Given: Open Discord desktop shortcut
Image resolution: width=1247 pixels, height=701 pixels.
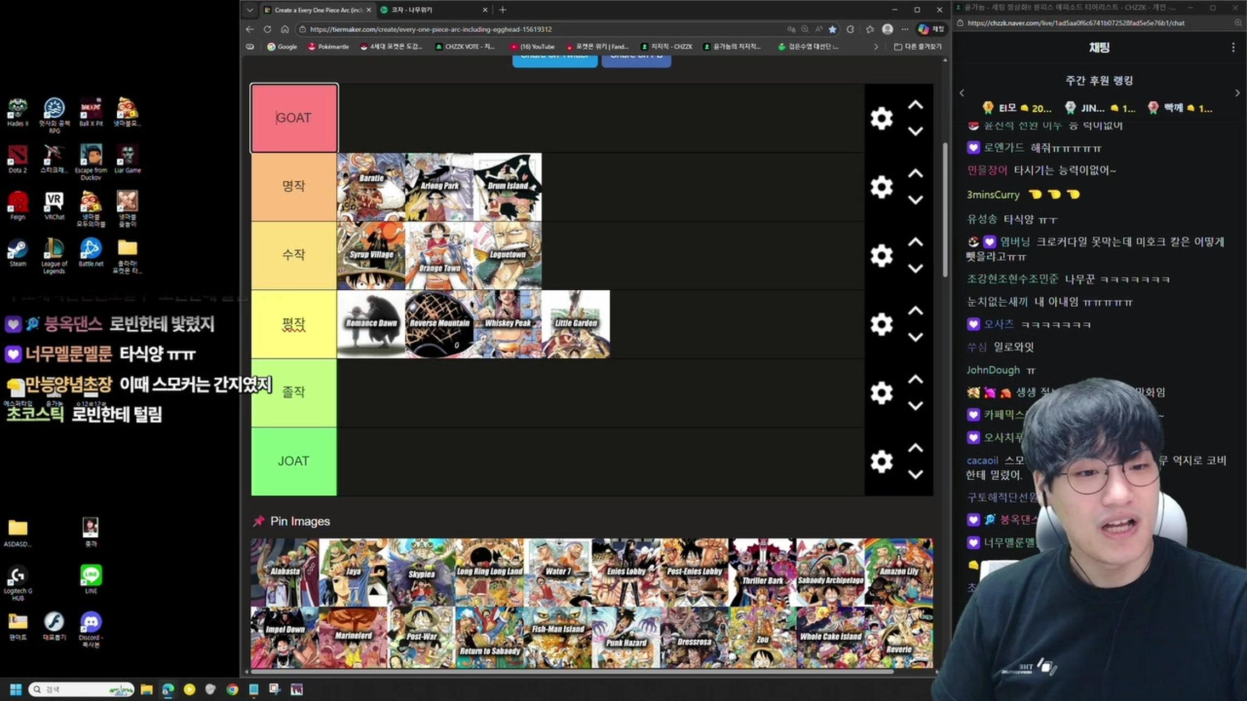Looking at the screenshot, I should [x=90, y=623].
